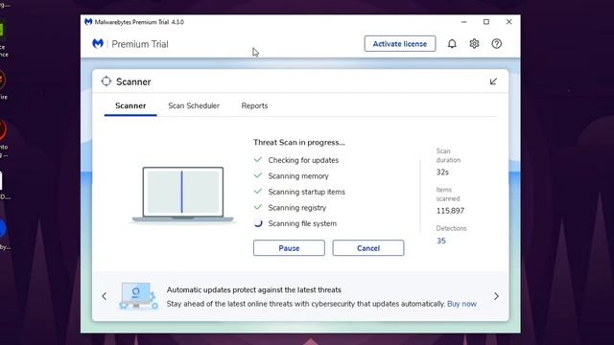The width and height of the screenshot is (614, 345).
Task: Open the notifications bell icon
Action: pyautogui.click(x=452, y=44)
